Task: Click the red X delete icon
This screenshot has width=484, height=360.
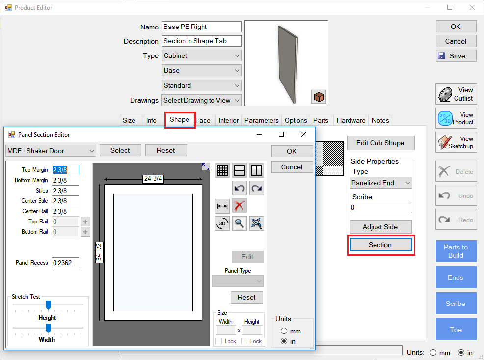Action: point(240,206)
